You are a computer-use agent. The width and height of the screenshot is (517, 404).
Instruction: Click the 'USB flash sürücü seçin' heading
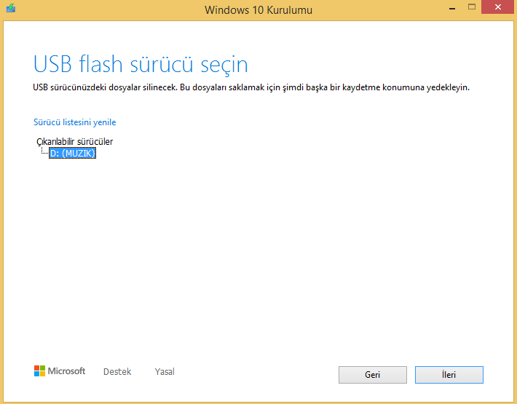(141, 64)
